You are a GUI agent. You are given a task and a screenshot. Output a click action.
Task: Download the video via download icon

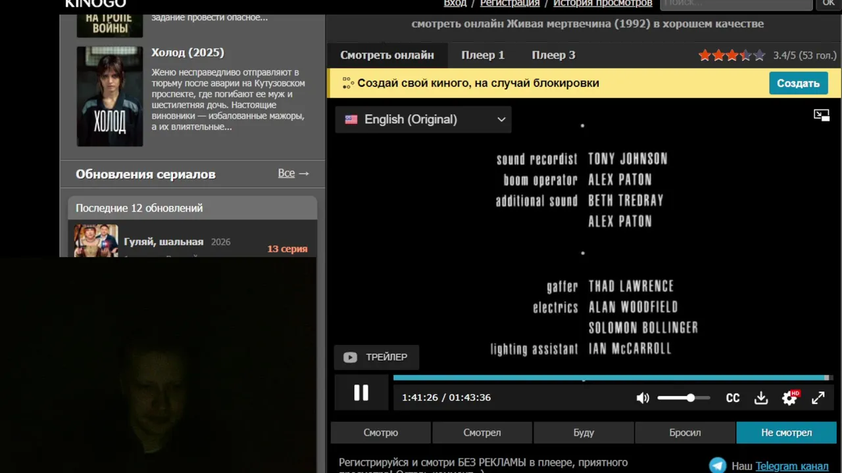pos(761,397)
